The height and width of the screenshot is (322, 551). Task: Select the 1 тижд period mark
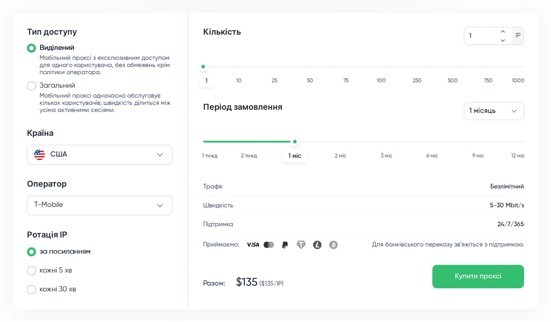(x=210, y=156)
